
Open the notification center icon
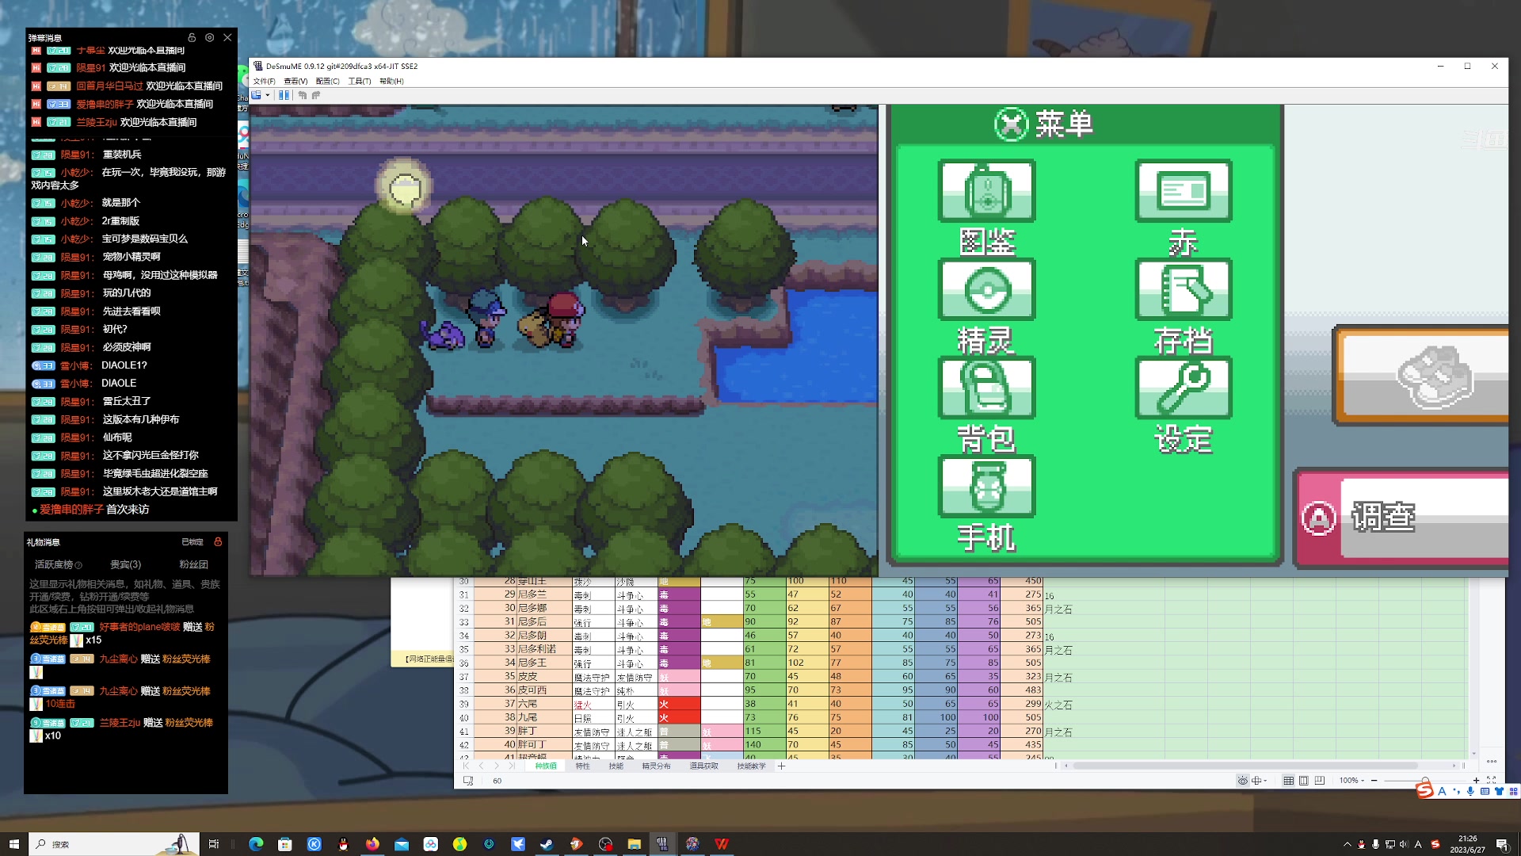click(x=1502, y=844)
